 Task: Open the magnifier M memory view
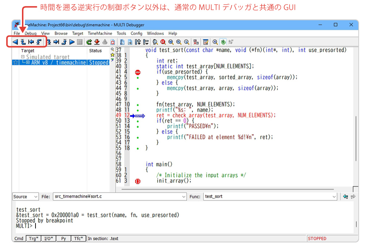171,42
